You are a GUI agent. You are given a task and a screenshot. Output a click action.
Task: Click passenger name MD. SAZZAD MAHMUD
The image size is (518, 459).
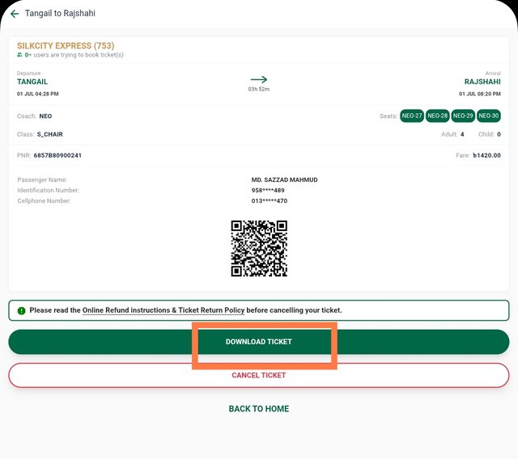[284, 179]
